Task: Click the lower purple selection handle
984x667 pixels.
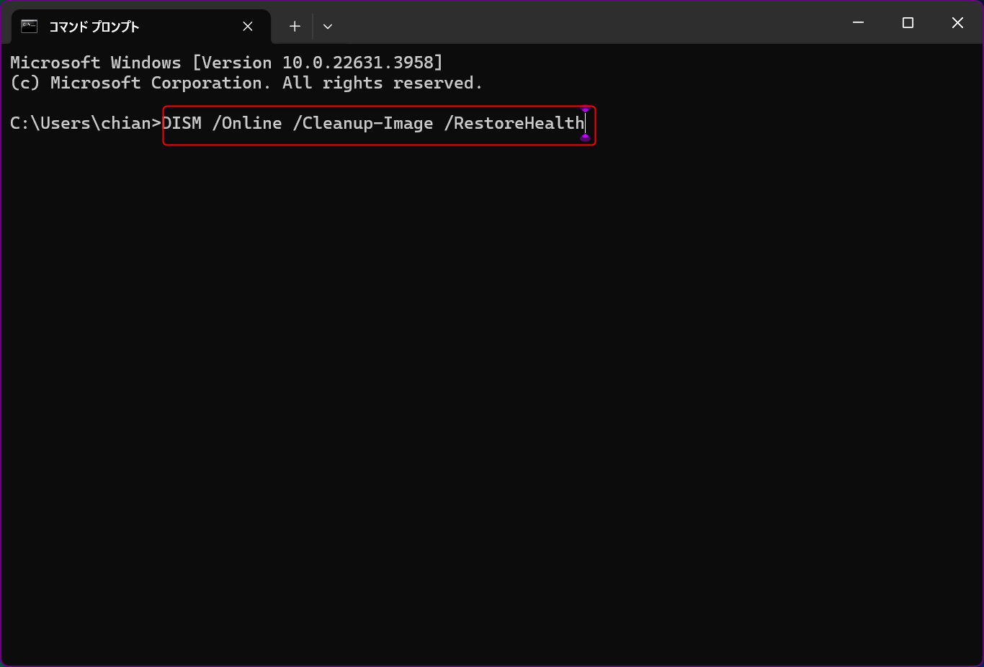Action: [585, 137]
